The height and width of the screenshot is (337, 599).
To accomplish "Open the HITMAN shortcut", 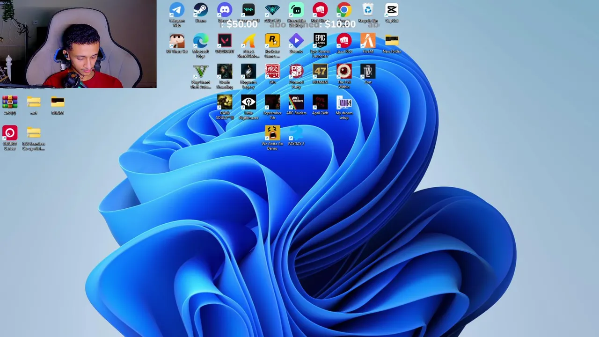I will [320, 74].
